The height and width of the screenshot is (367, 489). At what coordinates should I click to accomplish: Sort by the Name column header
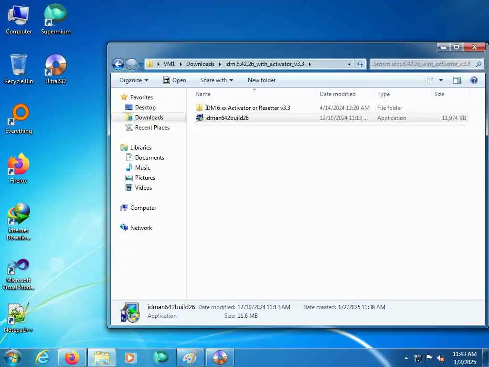click(254, 94)
